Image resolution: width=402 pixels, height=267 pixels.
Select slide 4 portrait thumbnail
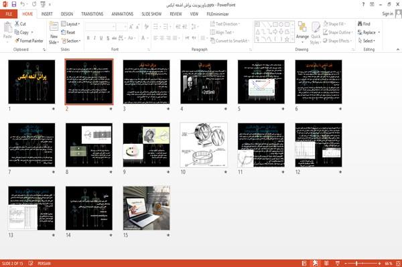(x=204, y=82)
